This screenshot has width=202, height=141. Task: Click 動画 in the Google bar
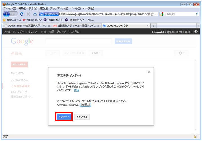(x=51, y=32)
